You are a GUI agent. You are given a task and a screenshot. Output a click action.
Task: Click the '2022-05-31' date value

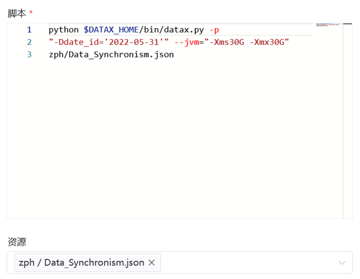pos(134,42)
